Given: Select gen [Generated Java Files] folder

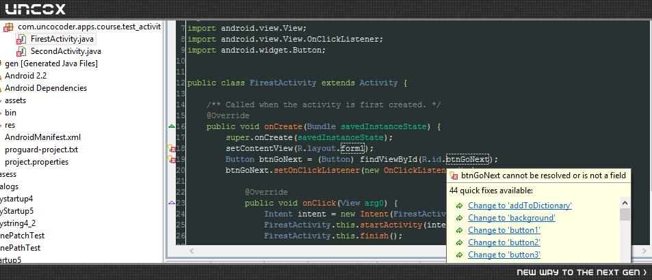Looking at the screenshot, I should [51, 64].
